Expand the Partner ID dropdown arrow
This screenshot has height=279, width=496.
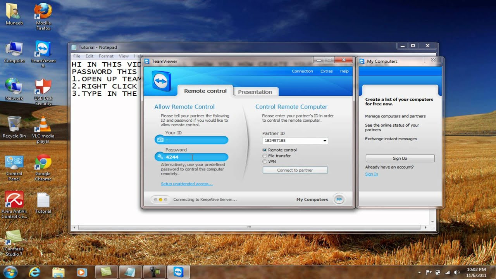(325, 141)
